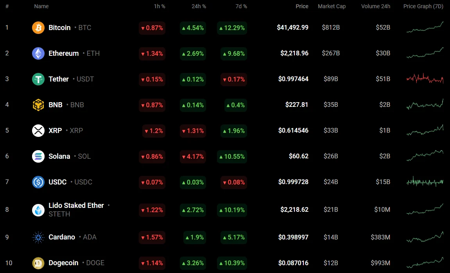The width and height of the screenshot is (450, 273).
Task: Click the Bitcoin logo icon
Action: click(38, 28)
